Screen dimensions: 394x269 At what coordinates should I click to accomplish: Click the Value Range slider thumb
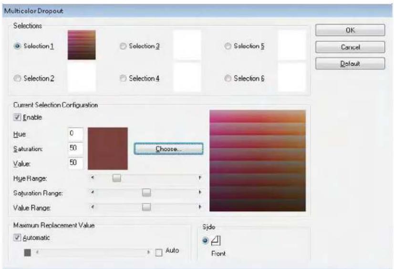[x=146, y=207]
